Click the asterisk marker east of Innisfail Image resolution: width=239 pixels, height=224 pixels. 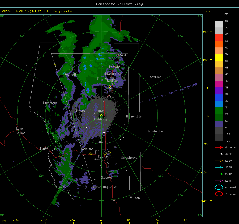[x=126, y=91]
